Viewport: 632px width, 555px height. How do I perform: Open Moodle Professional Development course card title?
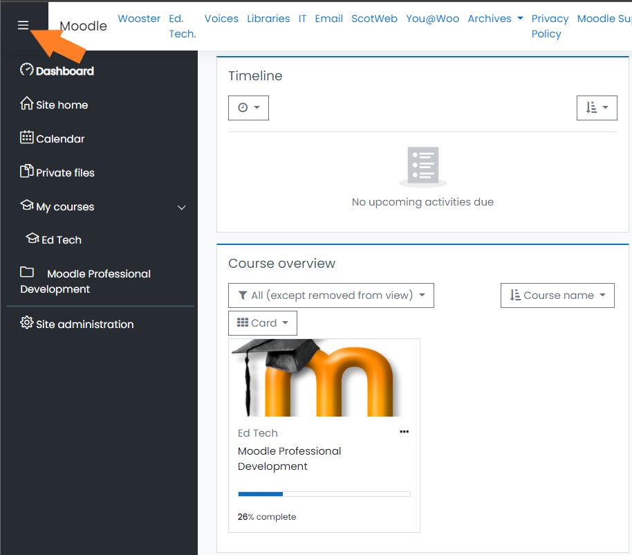tap(289, 459)
